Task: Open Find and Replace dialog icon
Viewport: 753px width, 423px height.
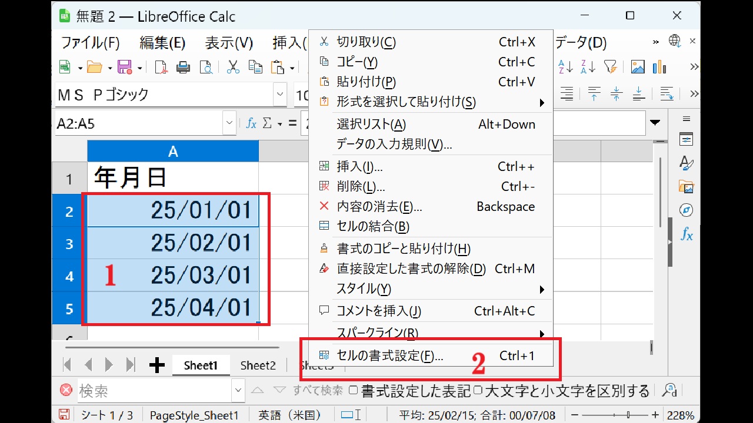Action: [669, 390]
